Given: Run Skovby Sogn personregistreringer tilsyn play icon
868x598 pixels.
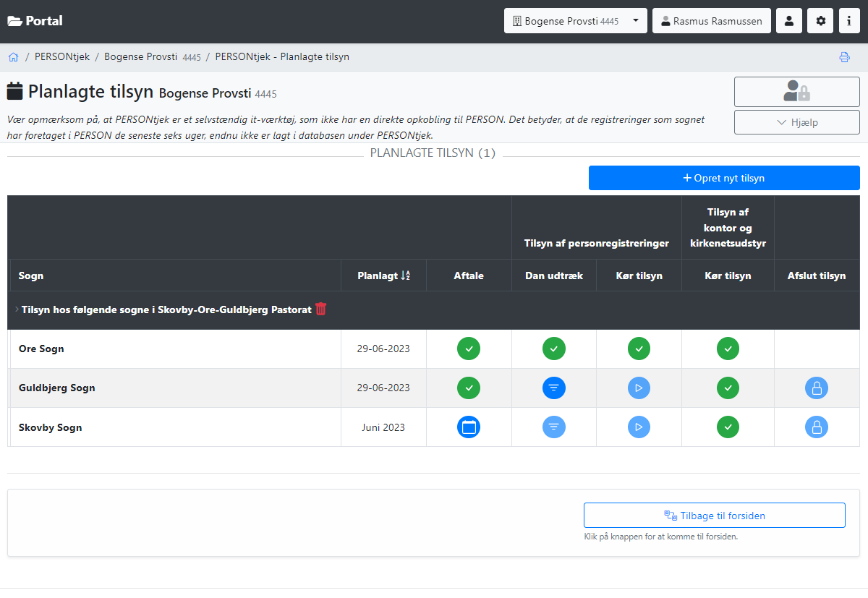Looking at the screenshot, I should (639, 427).
